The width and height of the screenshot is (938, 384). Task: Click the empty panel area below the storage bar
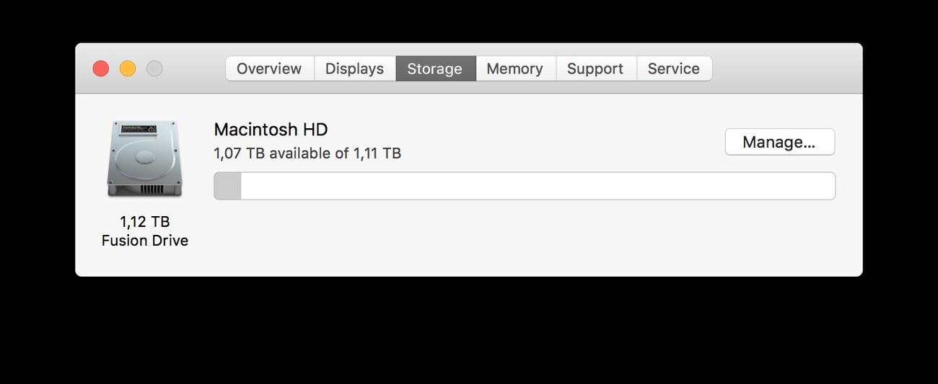click(525, 238)
